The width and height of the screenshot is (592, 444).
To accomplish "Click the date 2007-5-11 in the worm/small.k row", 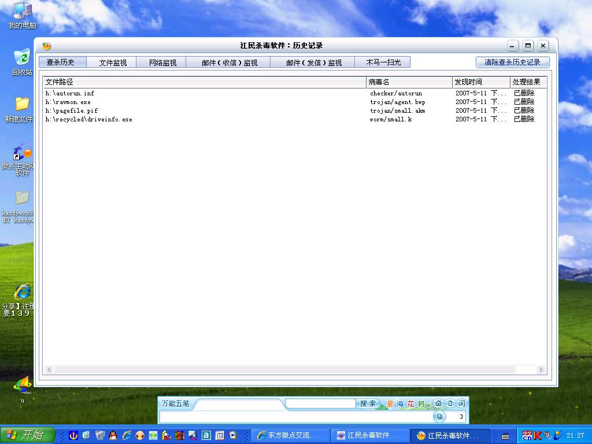I will (x=471, y=119).
